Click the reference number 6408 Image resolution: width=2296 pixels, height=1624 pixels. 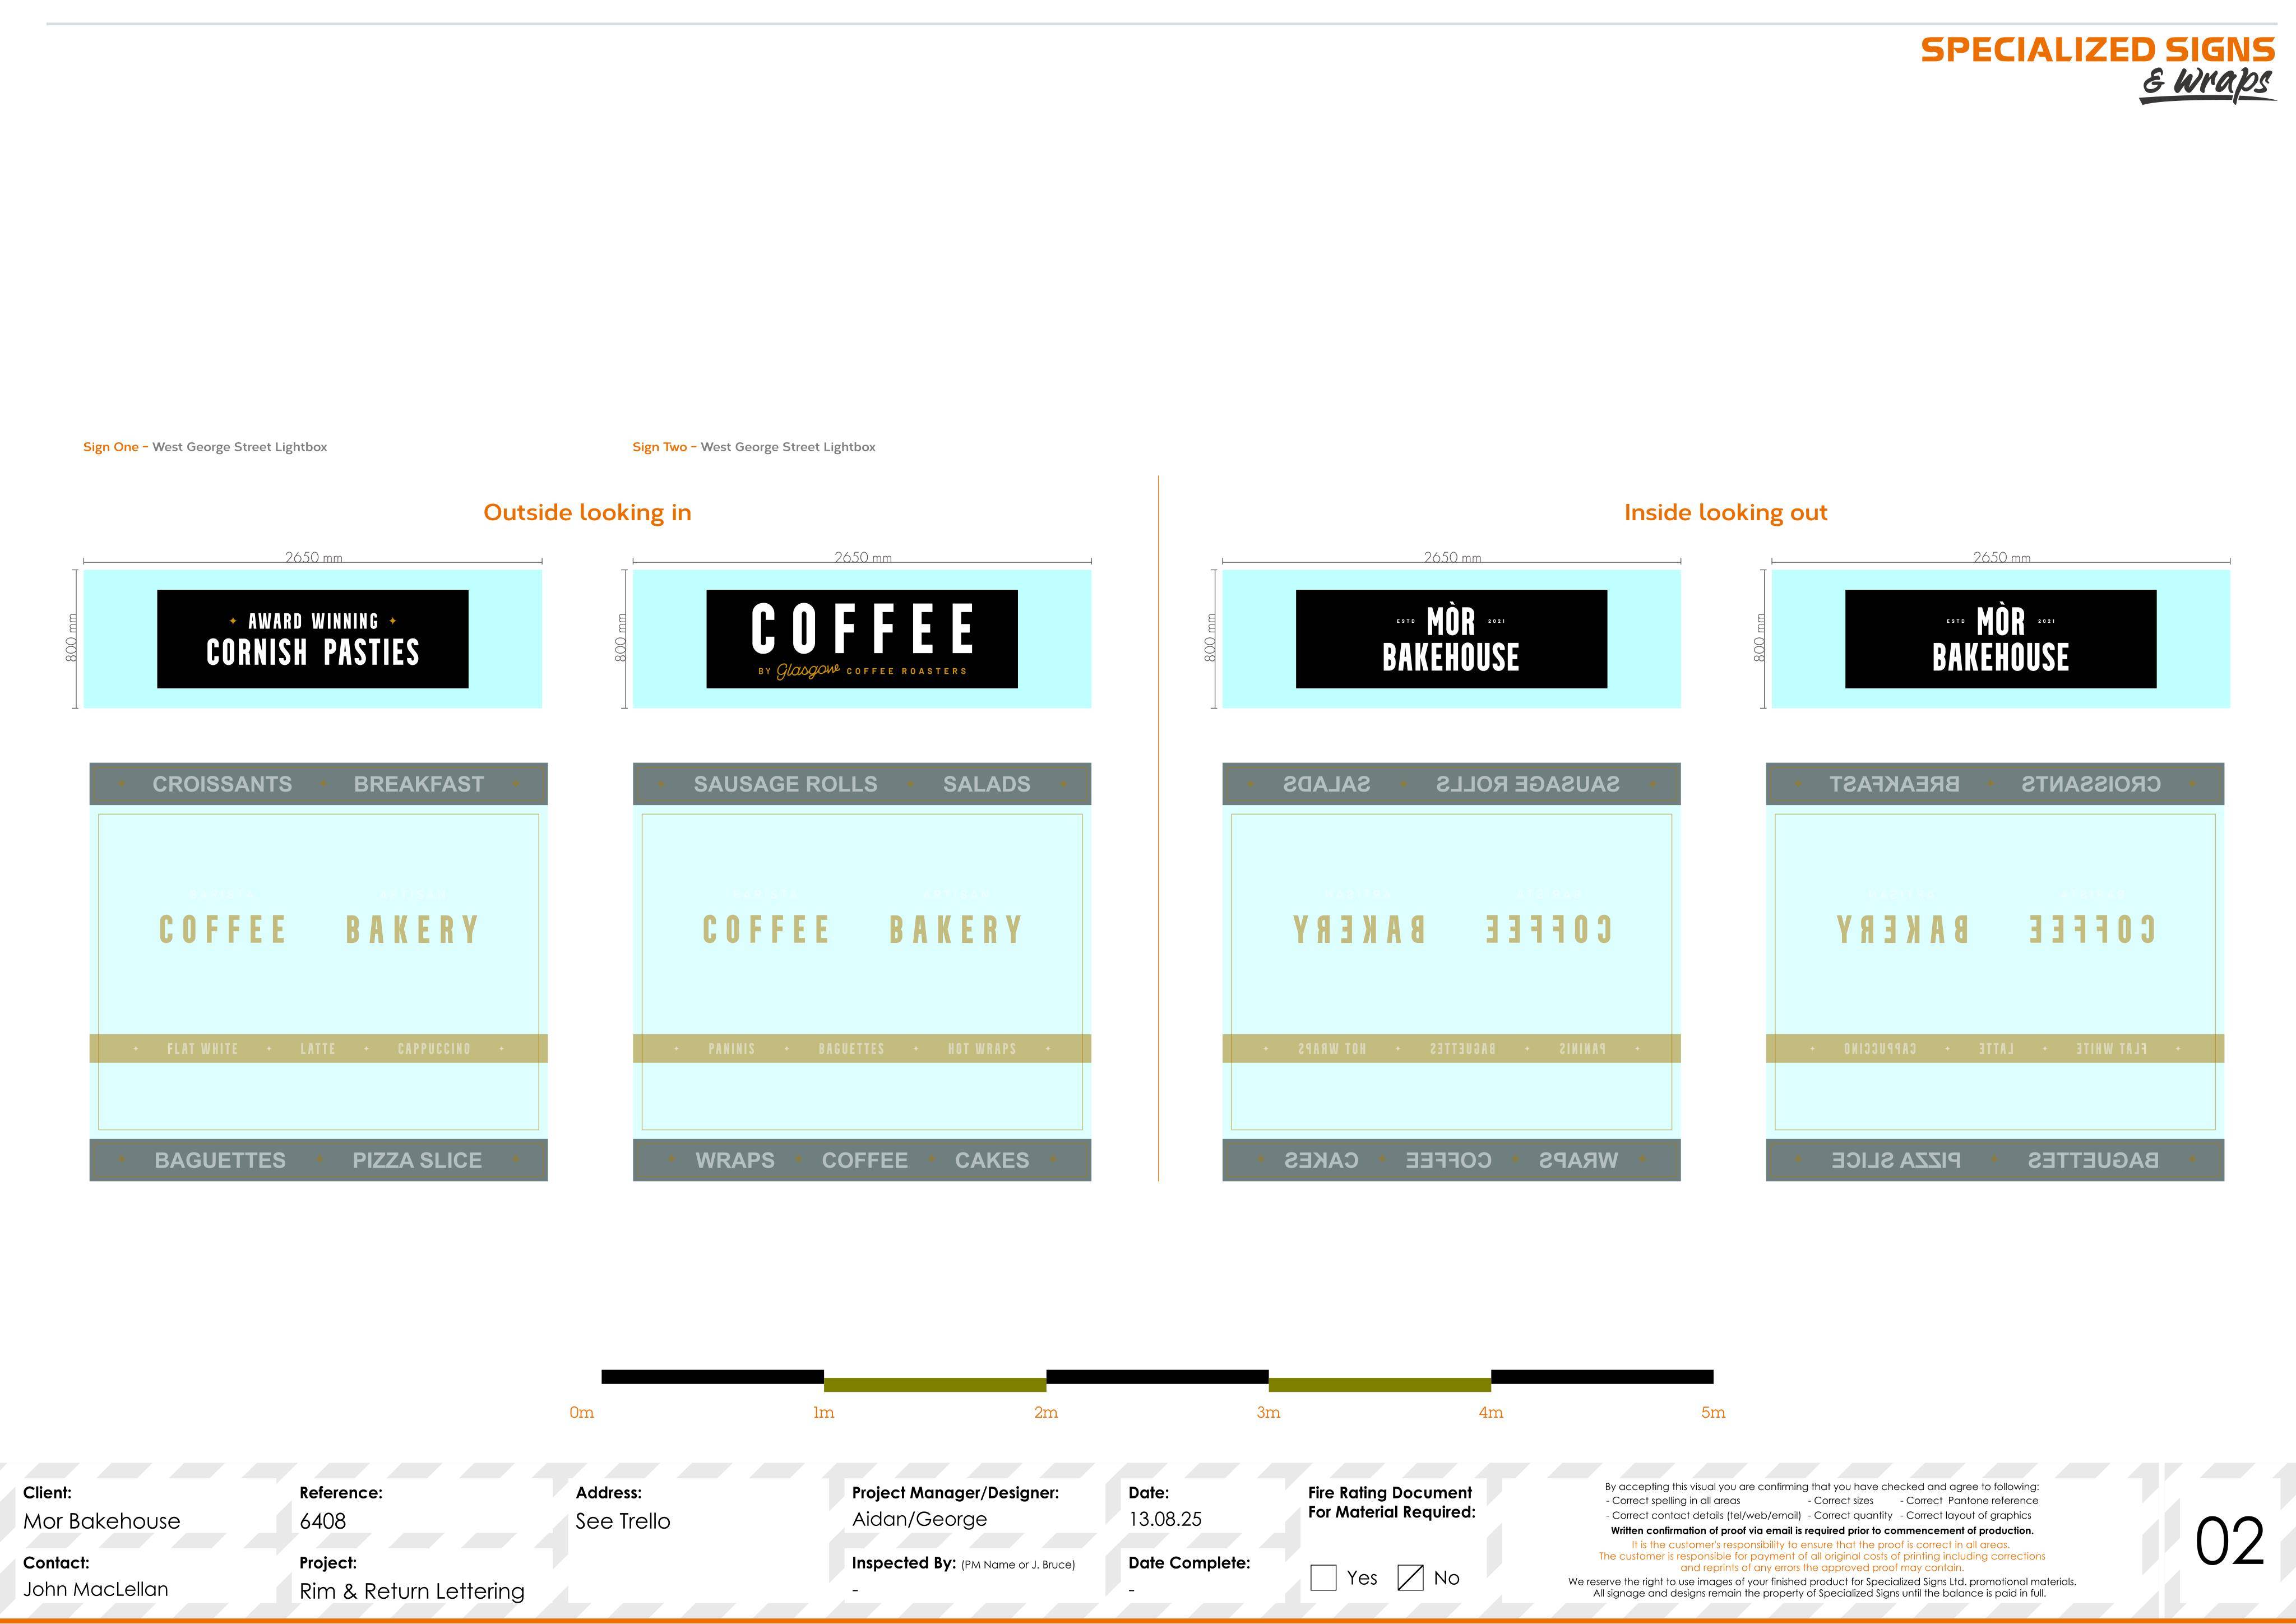[x=323, y=1521]
